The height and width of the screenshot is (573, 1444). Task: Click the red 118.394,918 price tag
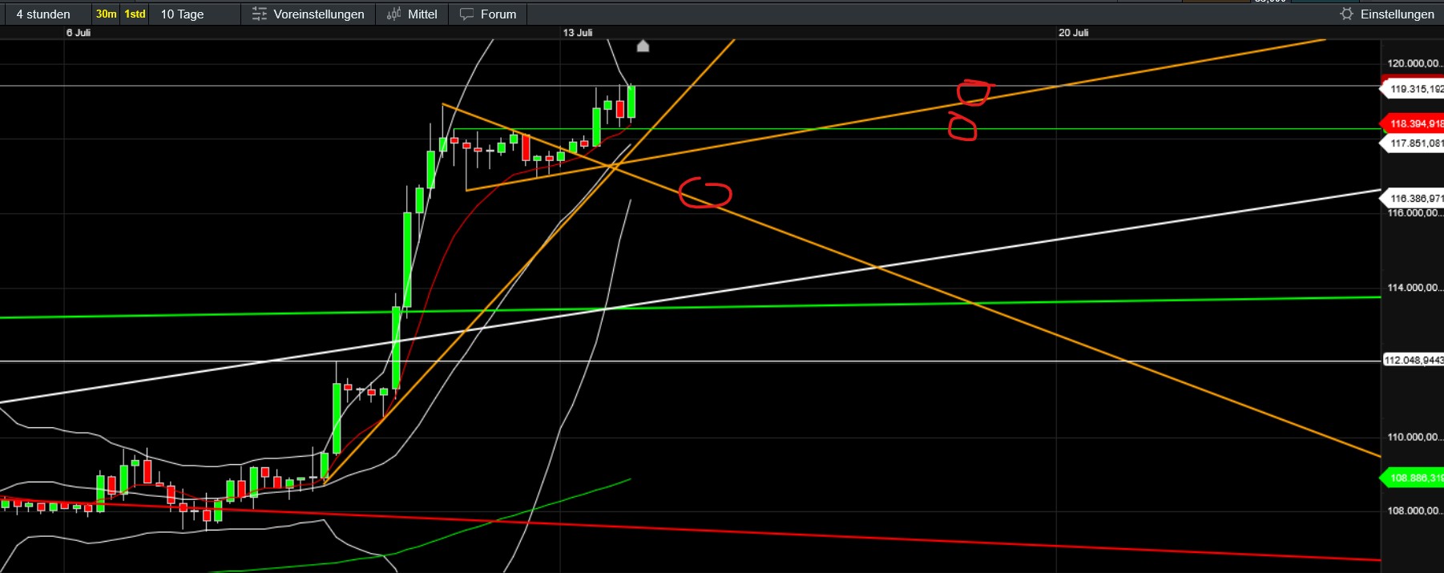[1414, 123]
